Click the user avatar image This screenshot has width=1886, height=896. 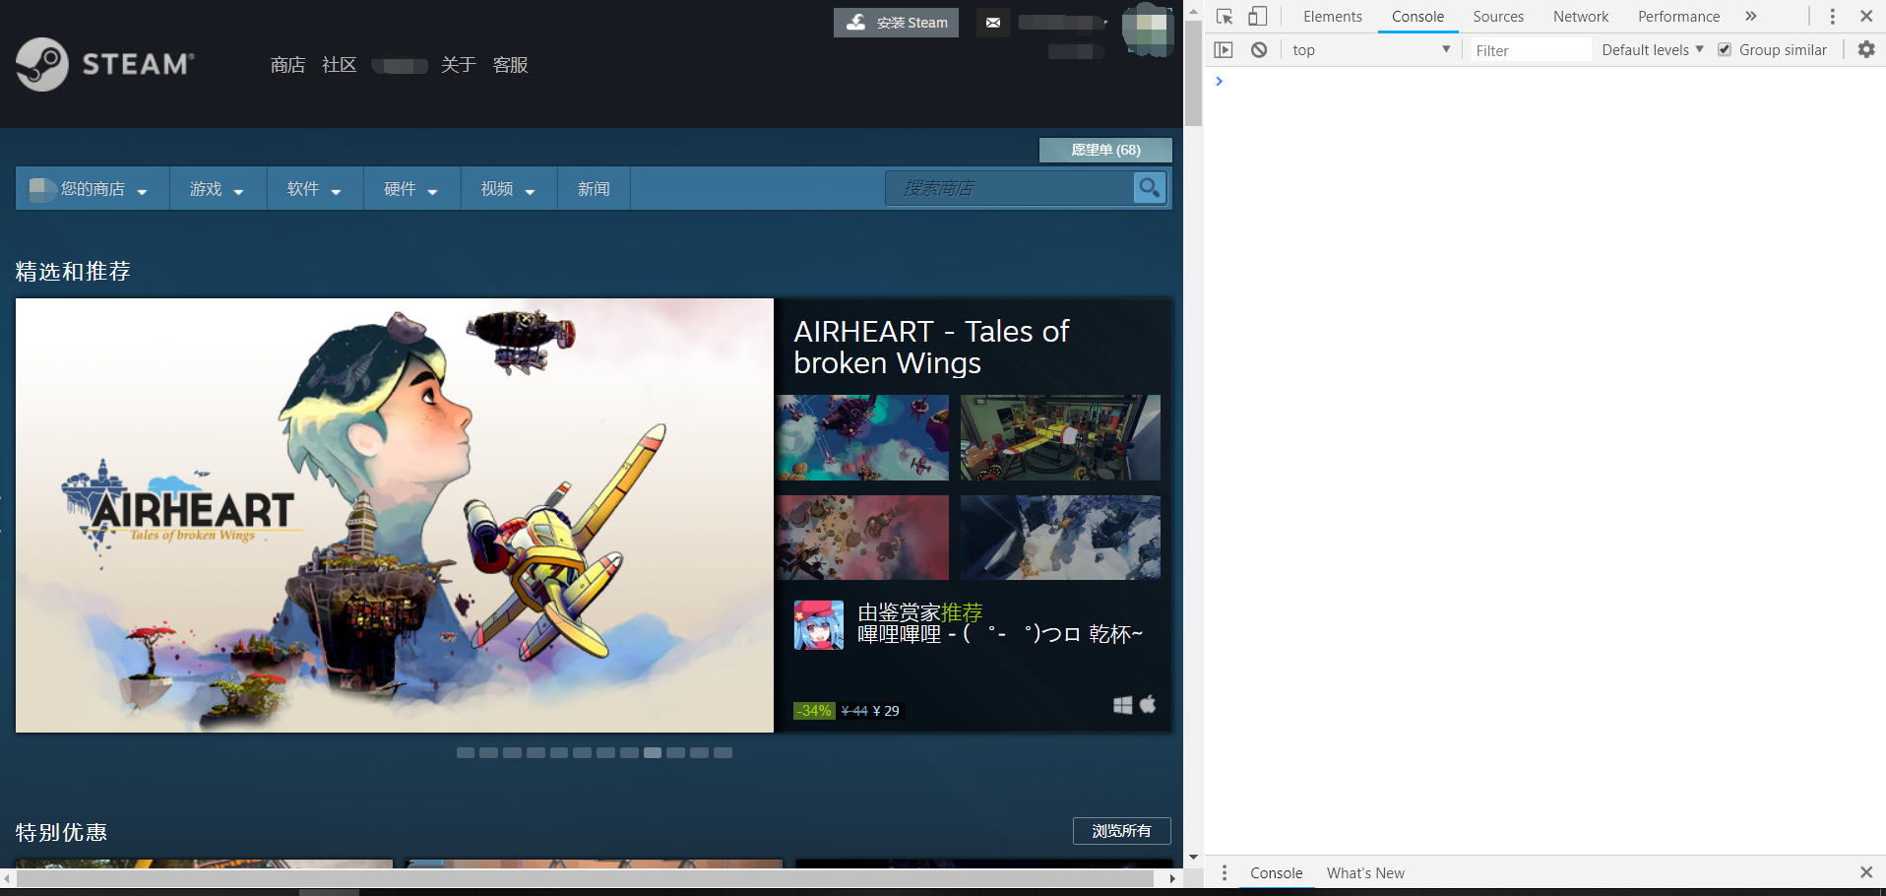[1148, 30]
